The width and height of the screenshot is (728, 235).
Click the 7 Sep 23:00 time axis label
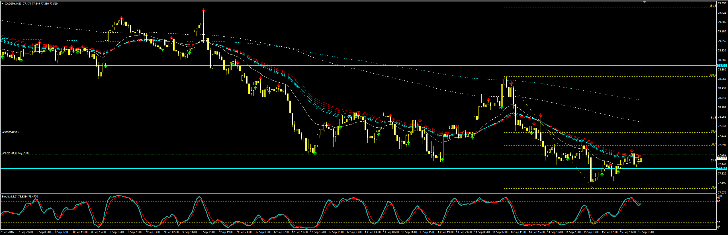coord(26,232)
